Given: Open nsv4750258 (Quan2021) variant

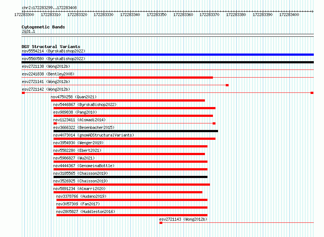Looking at the screenshot, I should 74,97.
